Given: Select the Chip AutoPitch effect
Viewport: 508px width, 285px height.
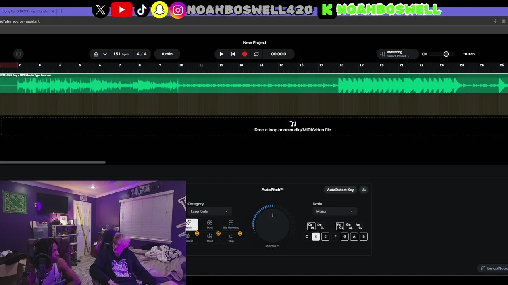Looking at the screenshot, I should 231,237.
